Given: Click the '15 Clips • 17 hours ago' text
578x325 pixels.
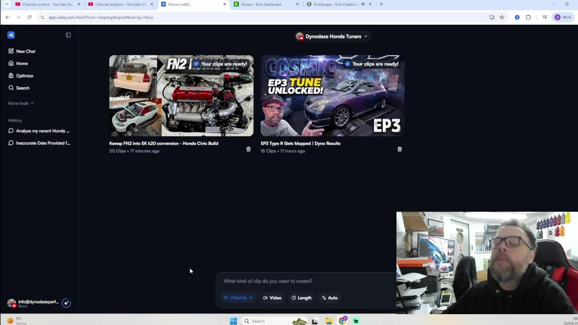Looking at the screenshot, I should tap(283, 151).
